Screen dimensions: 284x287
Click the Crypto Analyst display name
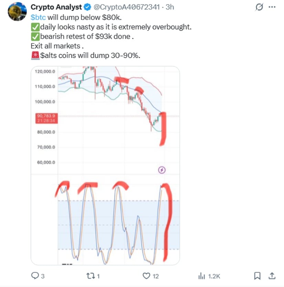click(56, 7)
